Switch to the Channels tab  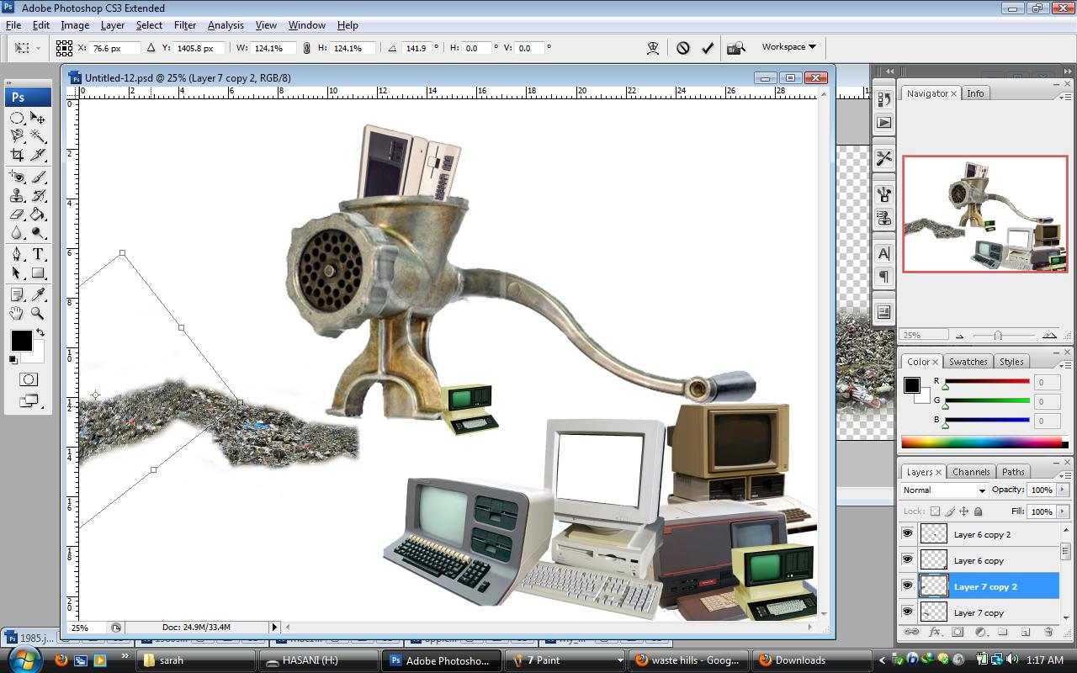[x=971, y=472]
